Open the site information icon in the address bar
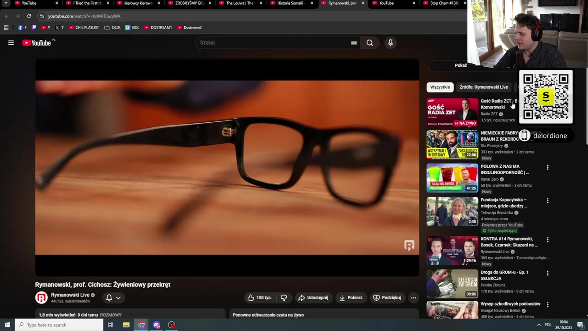 point(42,16)
